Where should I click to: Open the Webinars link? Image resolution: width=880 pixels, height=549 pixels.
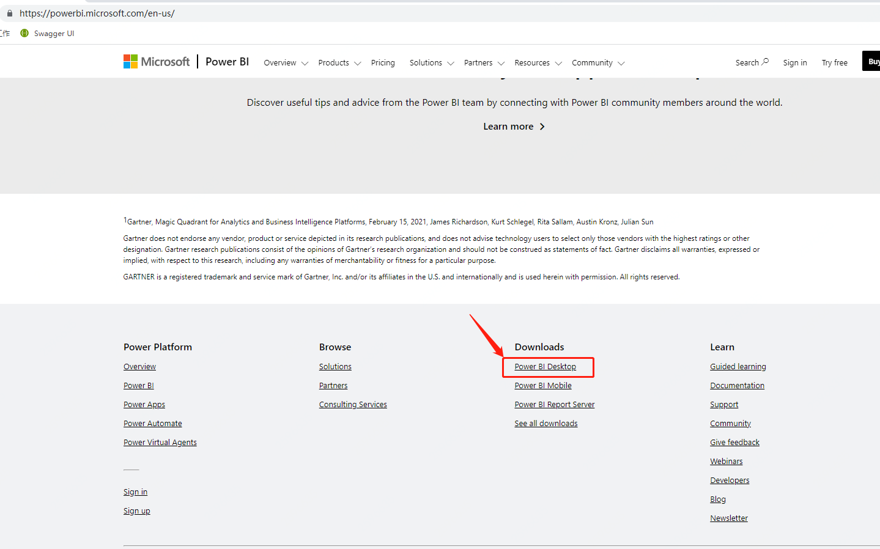click(727, 462)
